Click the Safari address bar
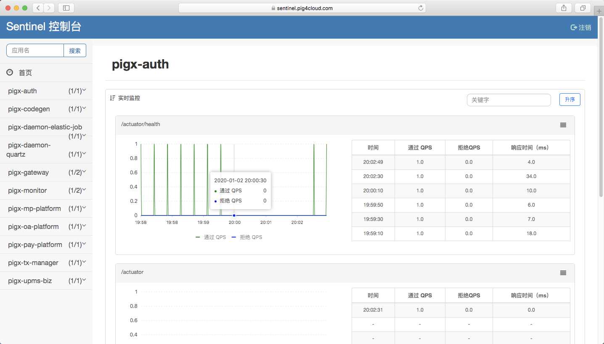604x344 pixels. pyautogui.click(x=302, y=8)
